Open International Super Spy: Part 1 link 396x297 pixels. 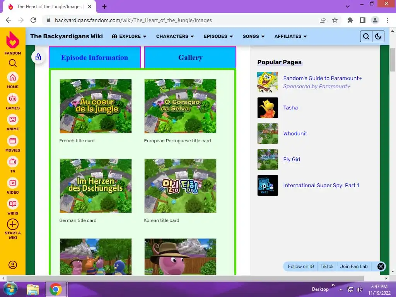(x=321, y=185)
